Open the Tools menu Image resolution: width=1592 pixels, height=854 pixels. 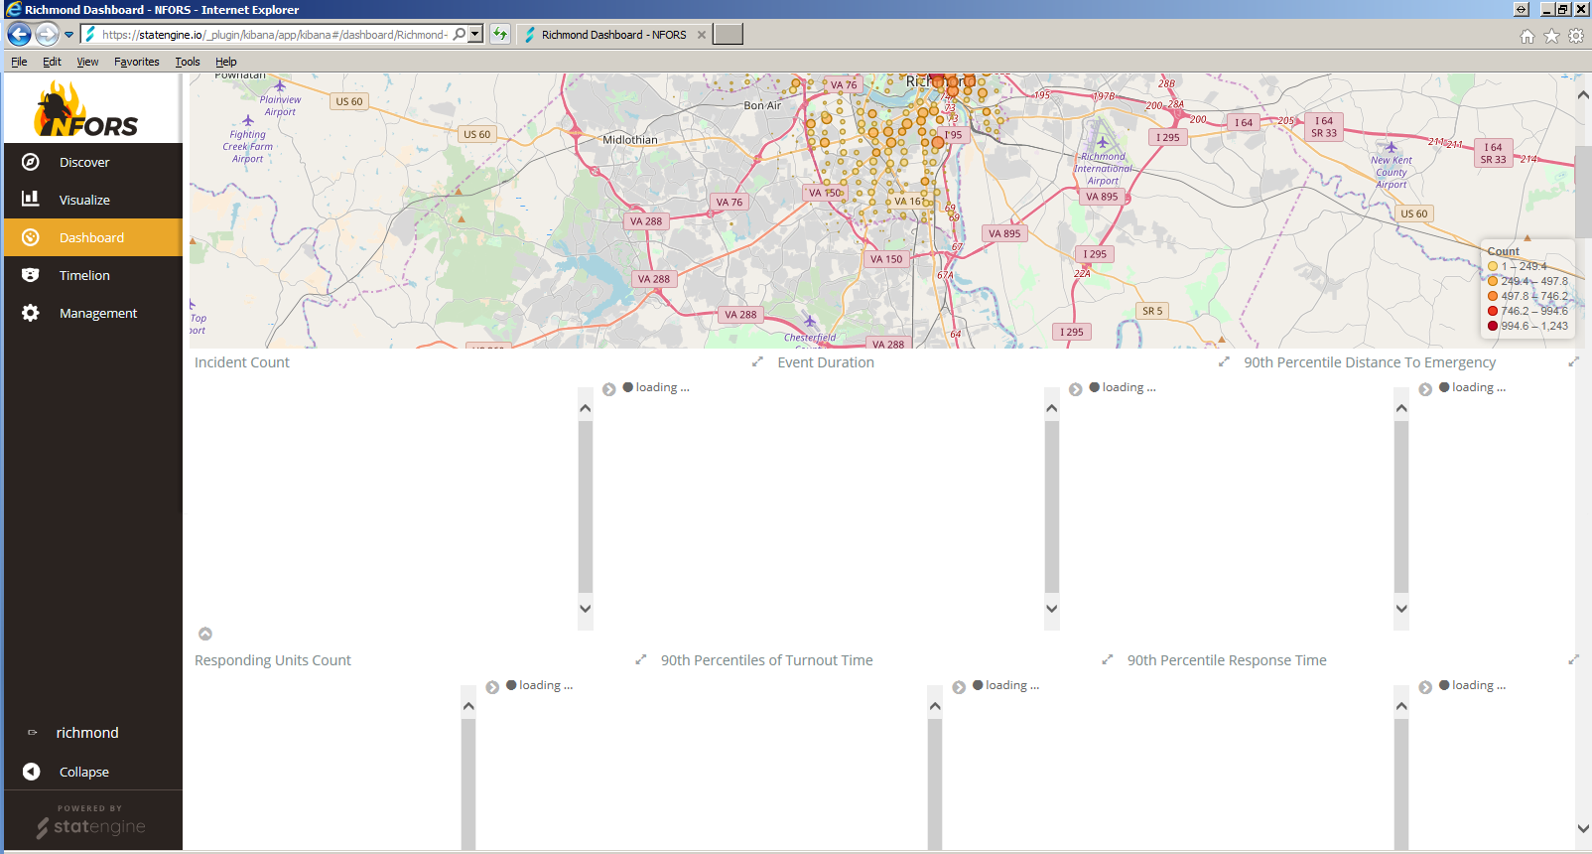(188, 62)
